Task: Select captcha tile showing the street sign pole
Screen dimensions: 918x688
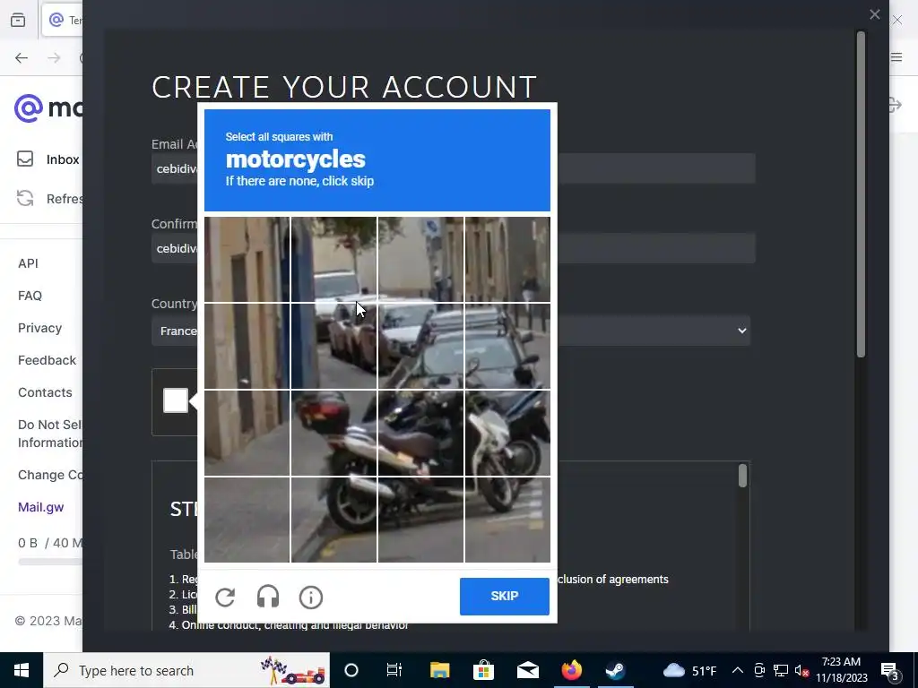Action: tap(421, 259)
